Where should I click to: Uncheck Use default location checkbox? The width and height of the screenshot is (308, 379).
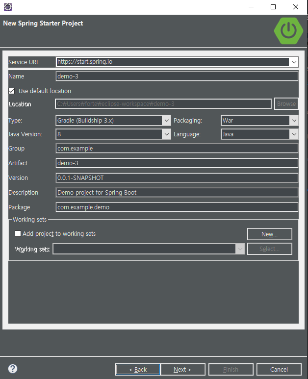(12, 91)
